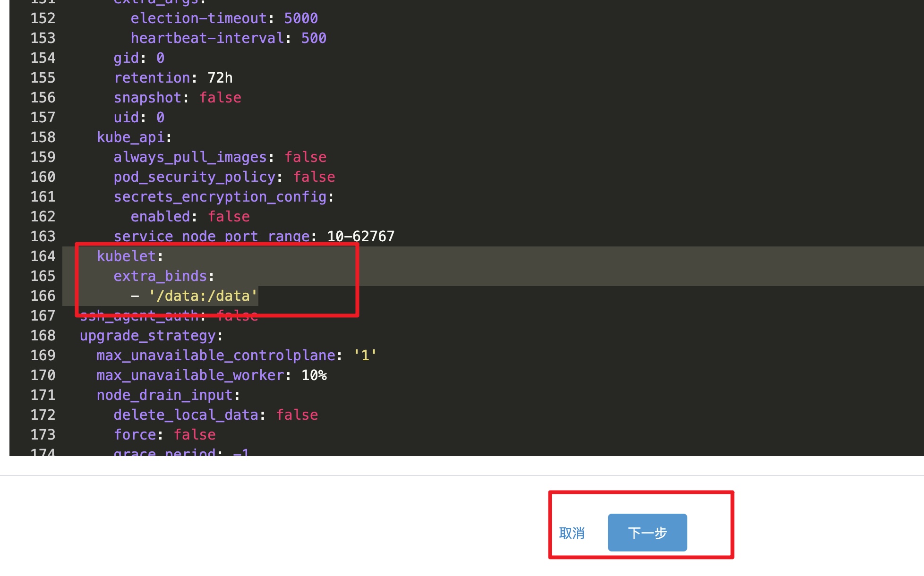Click line number 168 in gutter

pyautogui.click(x=43, y=336)
